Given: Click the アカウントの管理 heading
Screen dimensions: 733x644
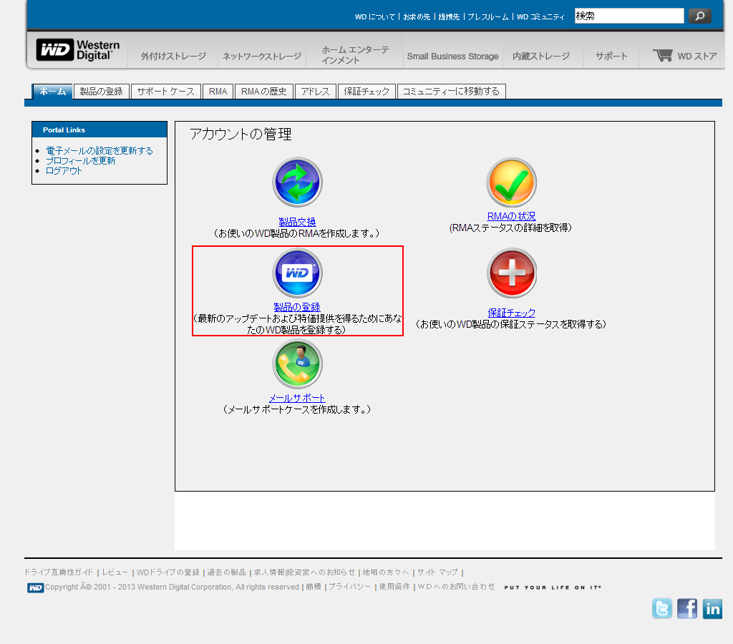Looking at the screenshot, I should pos(241,134).
